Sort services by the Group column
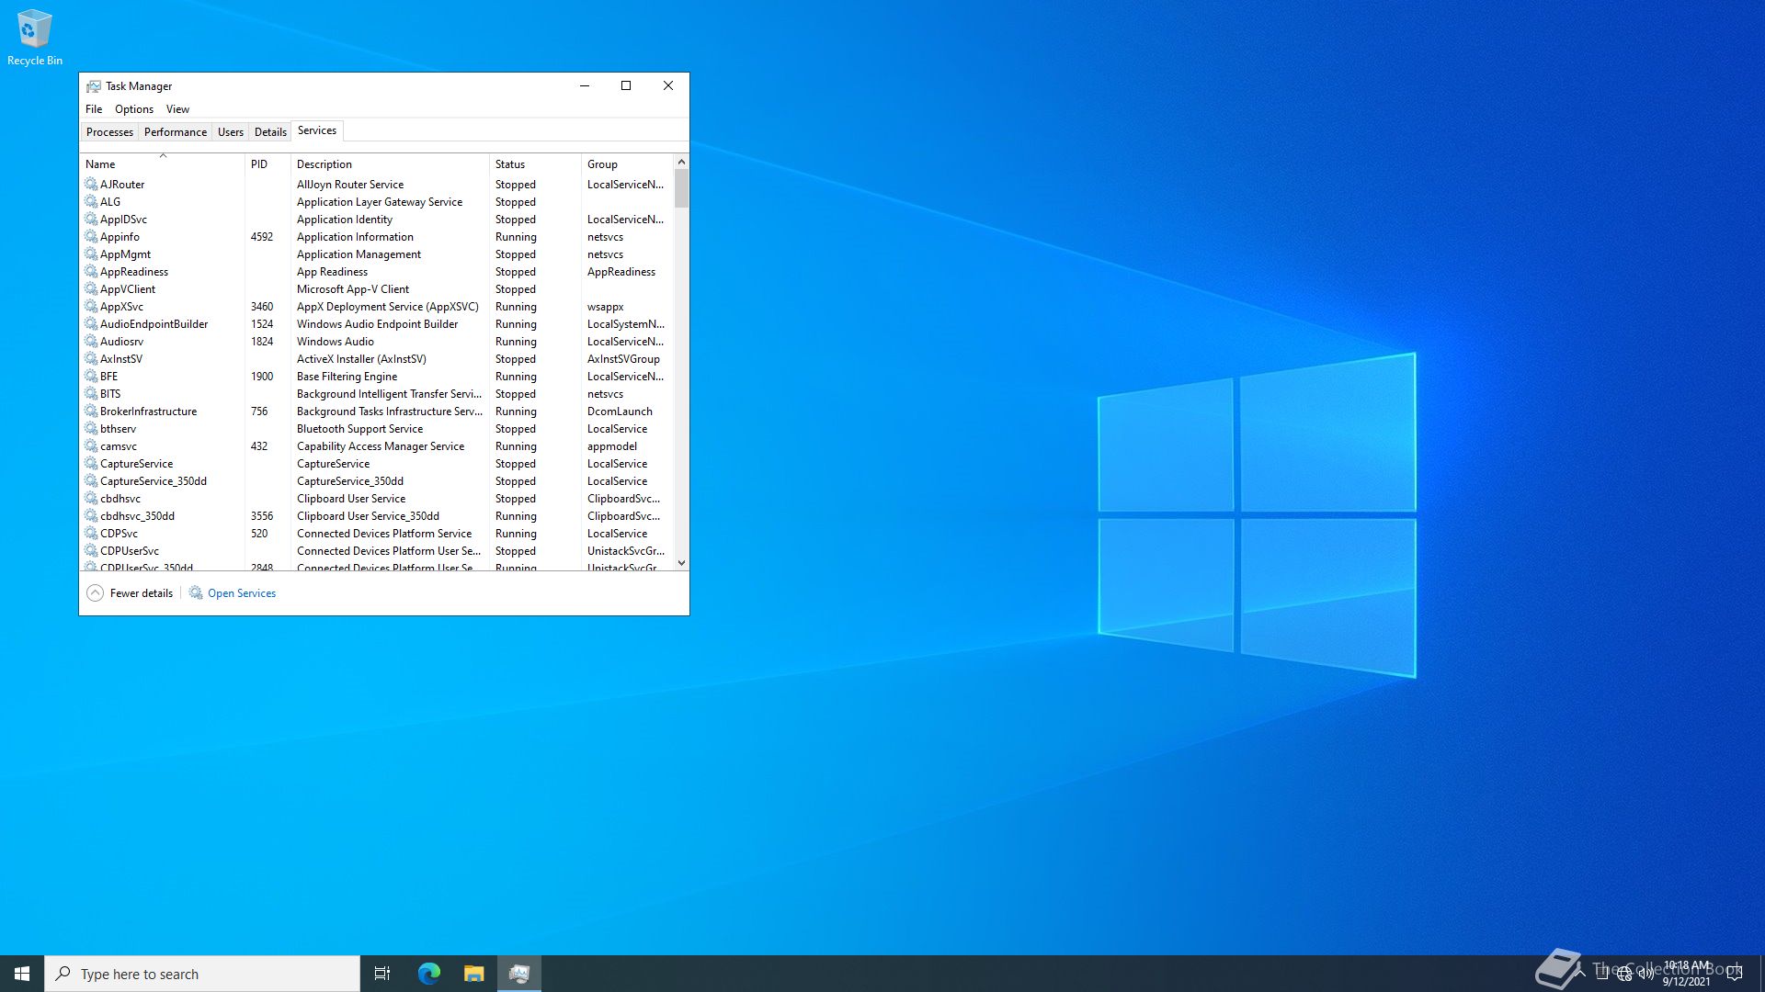Image resolution: width=1765 pixels, height=992 pixels. coord(628,164)
